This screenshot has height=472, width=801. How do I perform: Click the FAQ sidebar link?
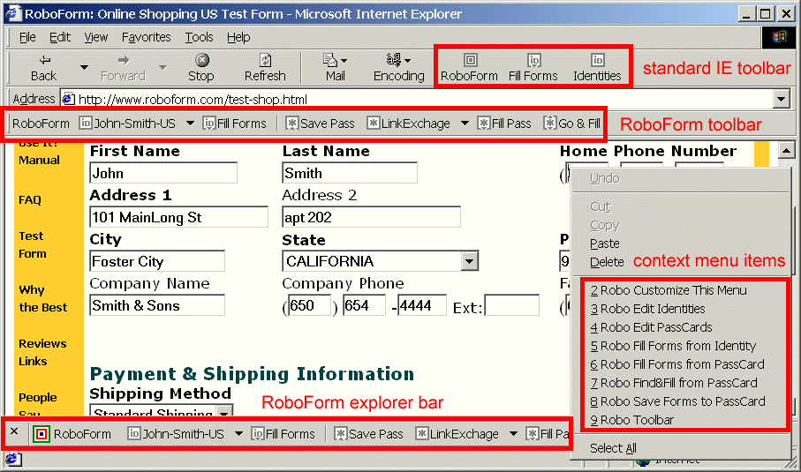(x=30, y=200)
